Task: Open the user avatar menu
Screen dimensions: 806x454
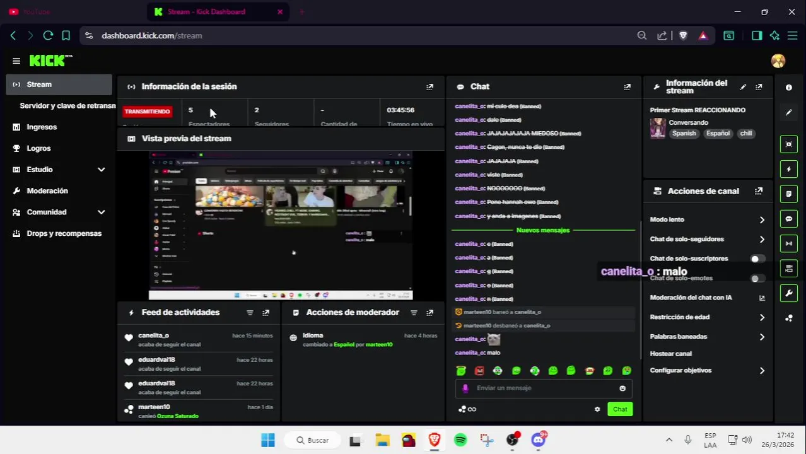Action: [778, 61]
